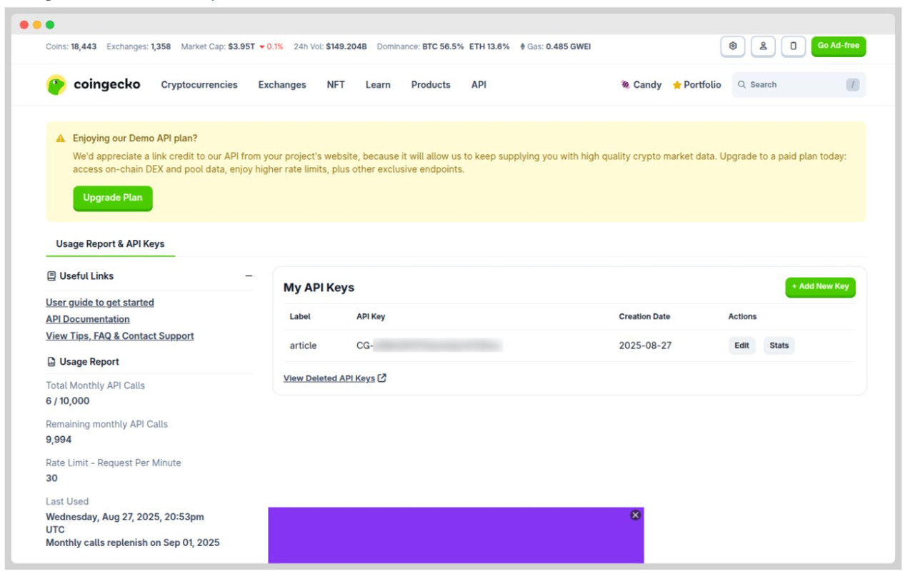Open the settings gear icon in top bar

pos(732,46)
